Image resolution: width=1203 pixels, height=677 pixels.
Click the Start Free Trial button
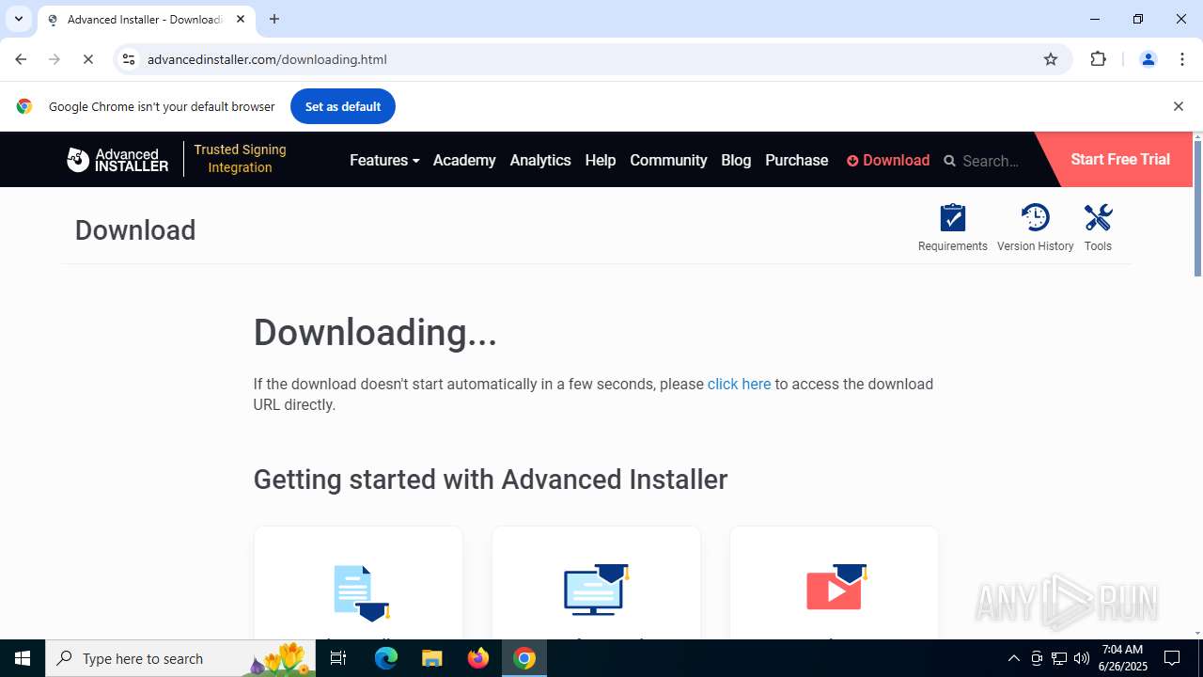(1119, 159)
